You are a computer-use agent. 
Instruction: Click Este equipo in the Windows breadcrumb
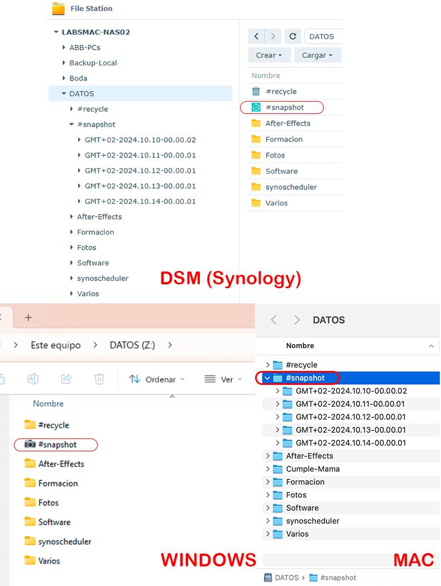tap(56, 345)
